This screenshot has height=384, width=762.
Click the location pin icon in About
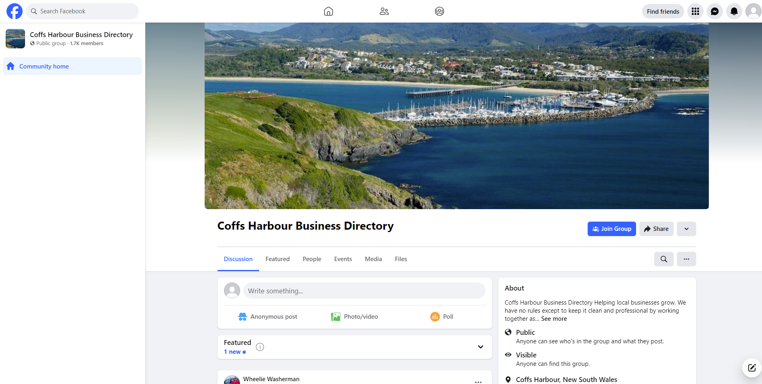tap(508, 380)
